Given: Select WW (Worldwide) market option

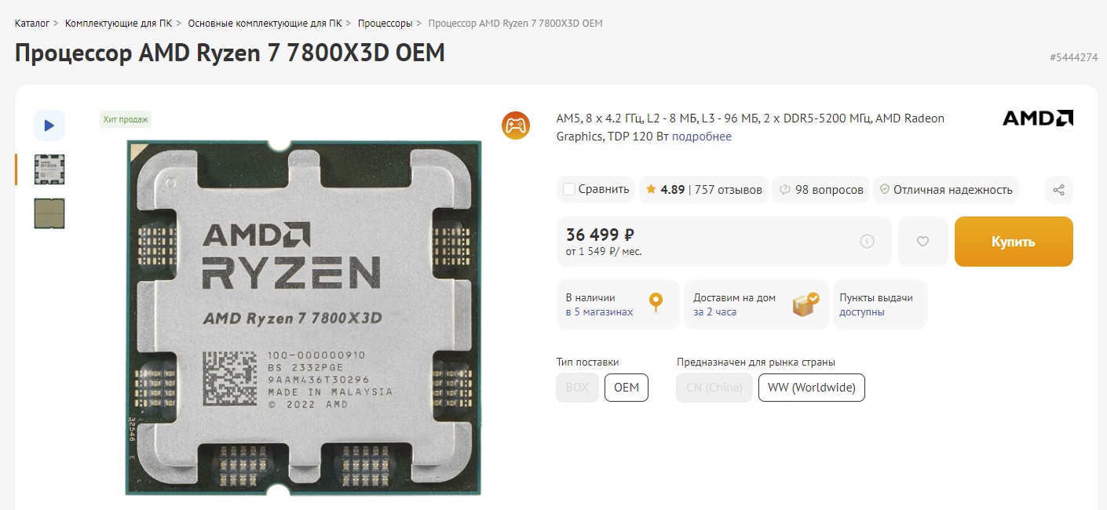Looking at the screenshot, I should point(812,388).
